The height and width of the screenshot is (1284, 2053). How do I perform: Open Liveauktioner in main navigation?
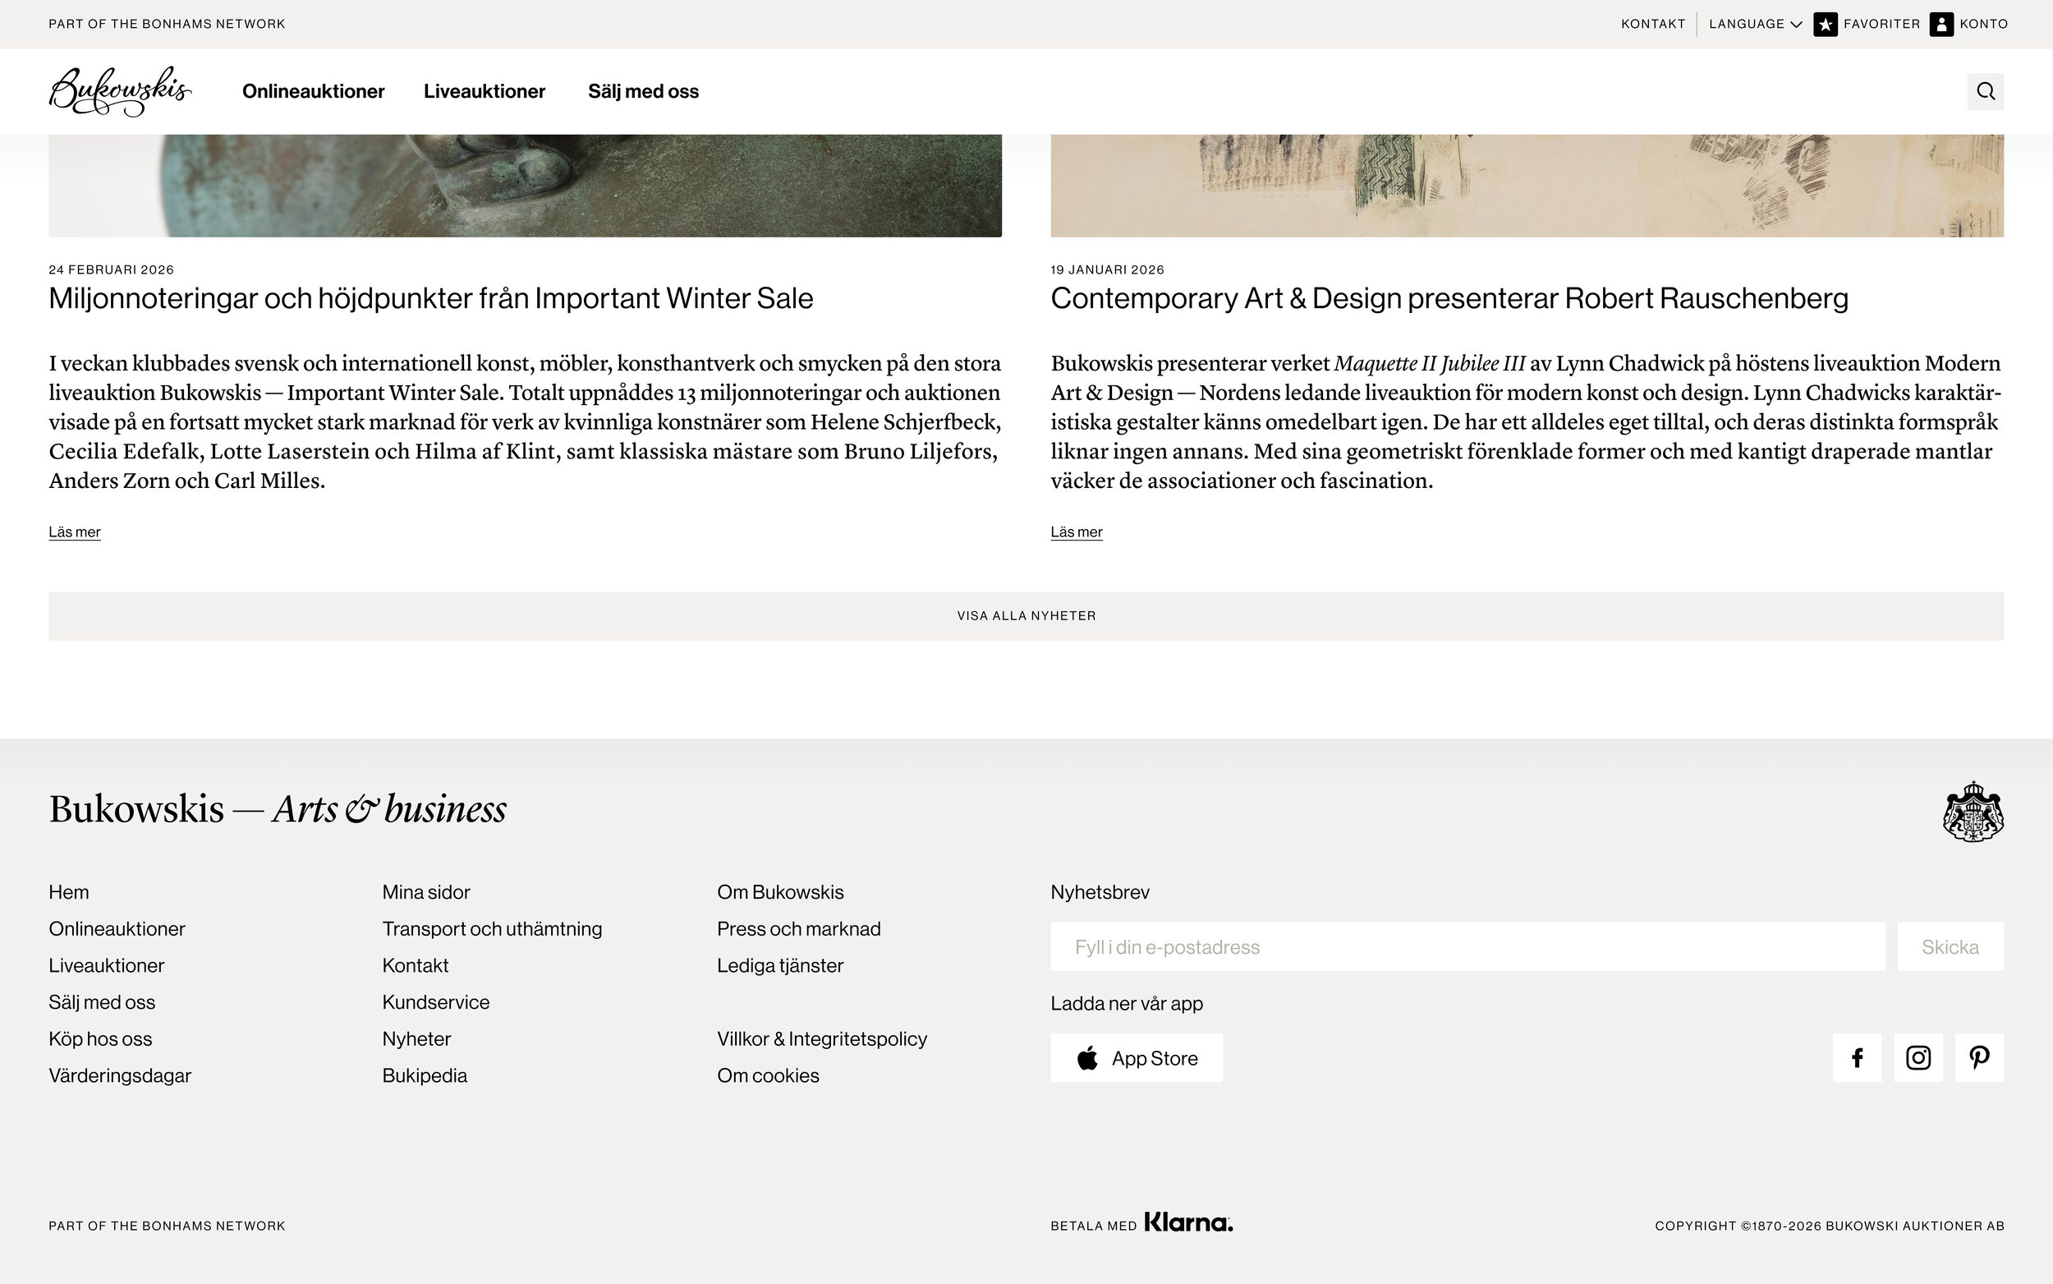[x=485, y=91]
